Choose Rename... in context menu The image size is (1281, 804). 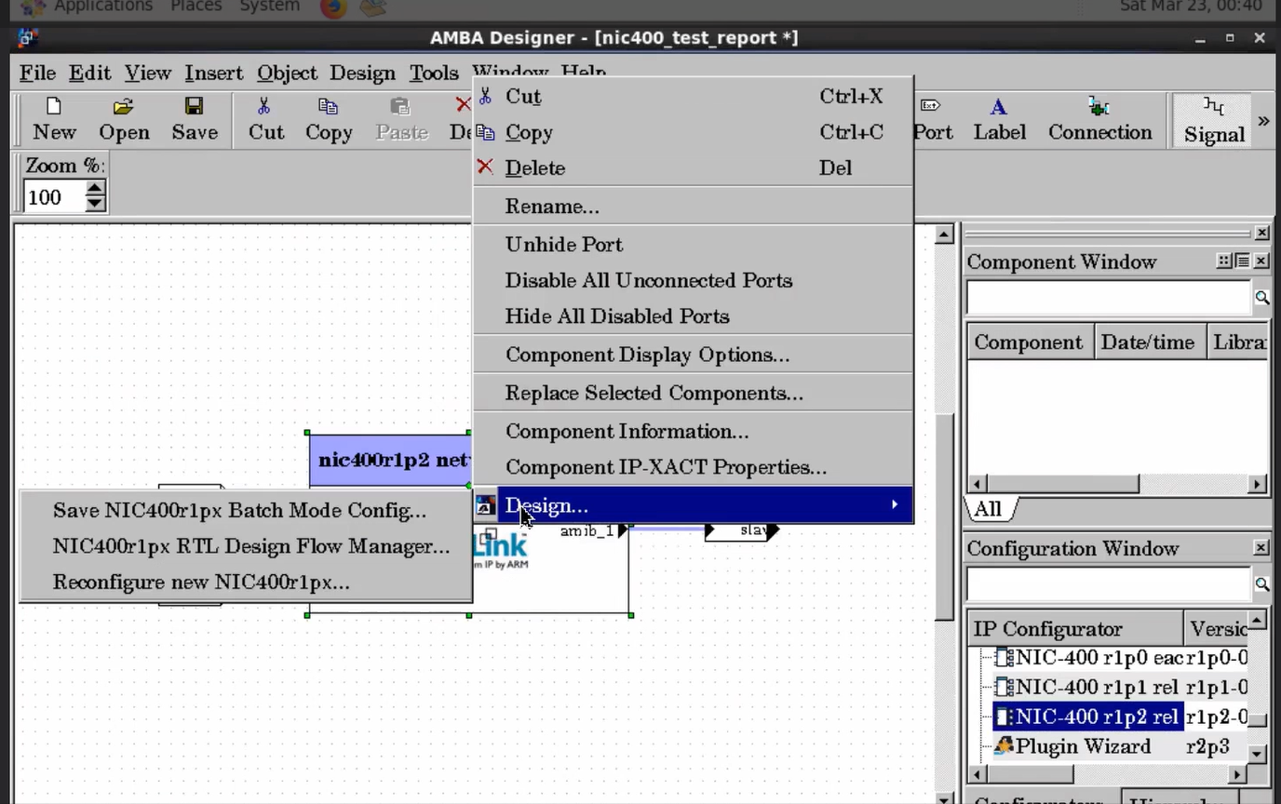[x=693, y=207]
